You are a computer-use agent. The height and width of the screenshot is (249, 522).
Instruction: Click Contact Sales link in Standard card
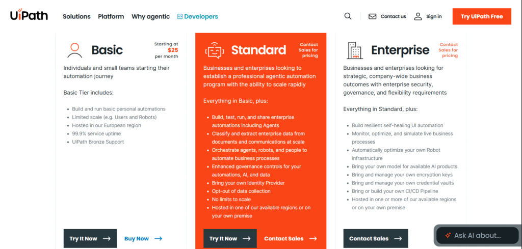(290, 238)
